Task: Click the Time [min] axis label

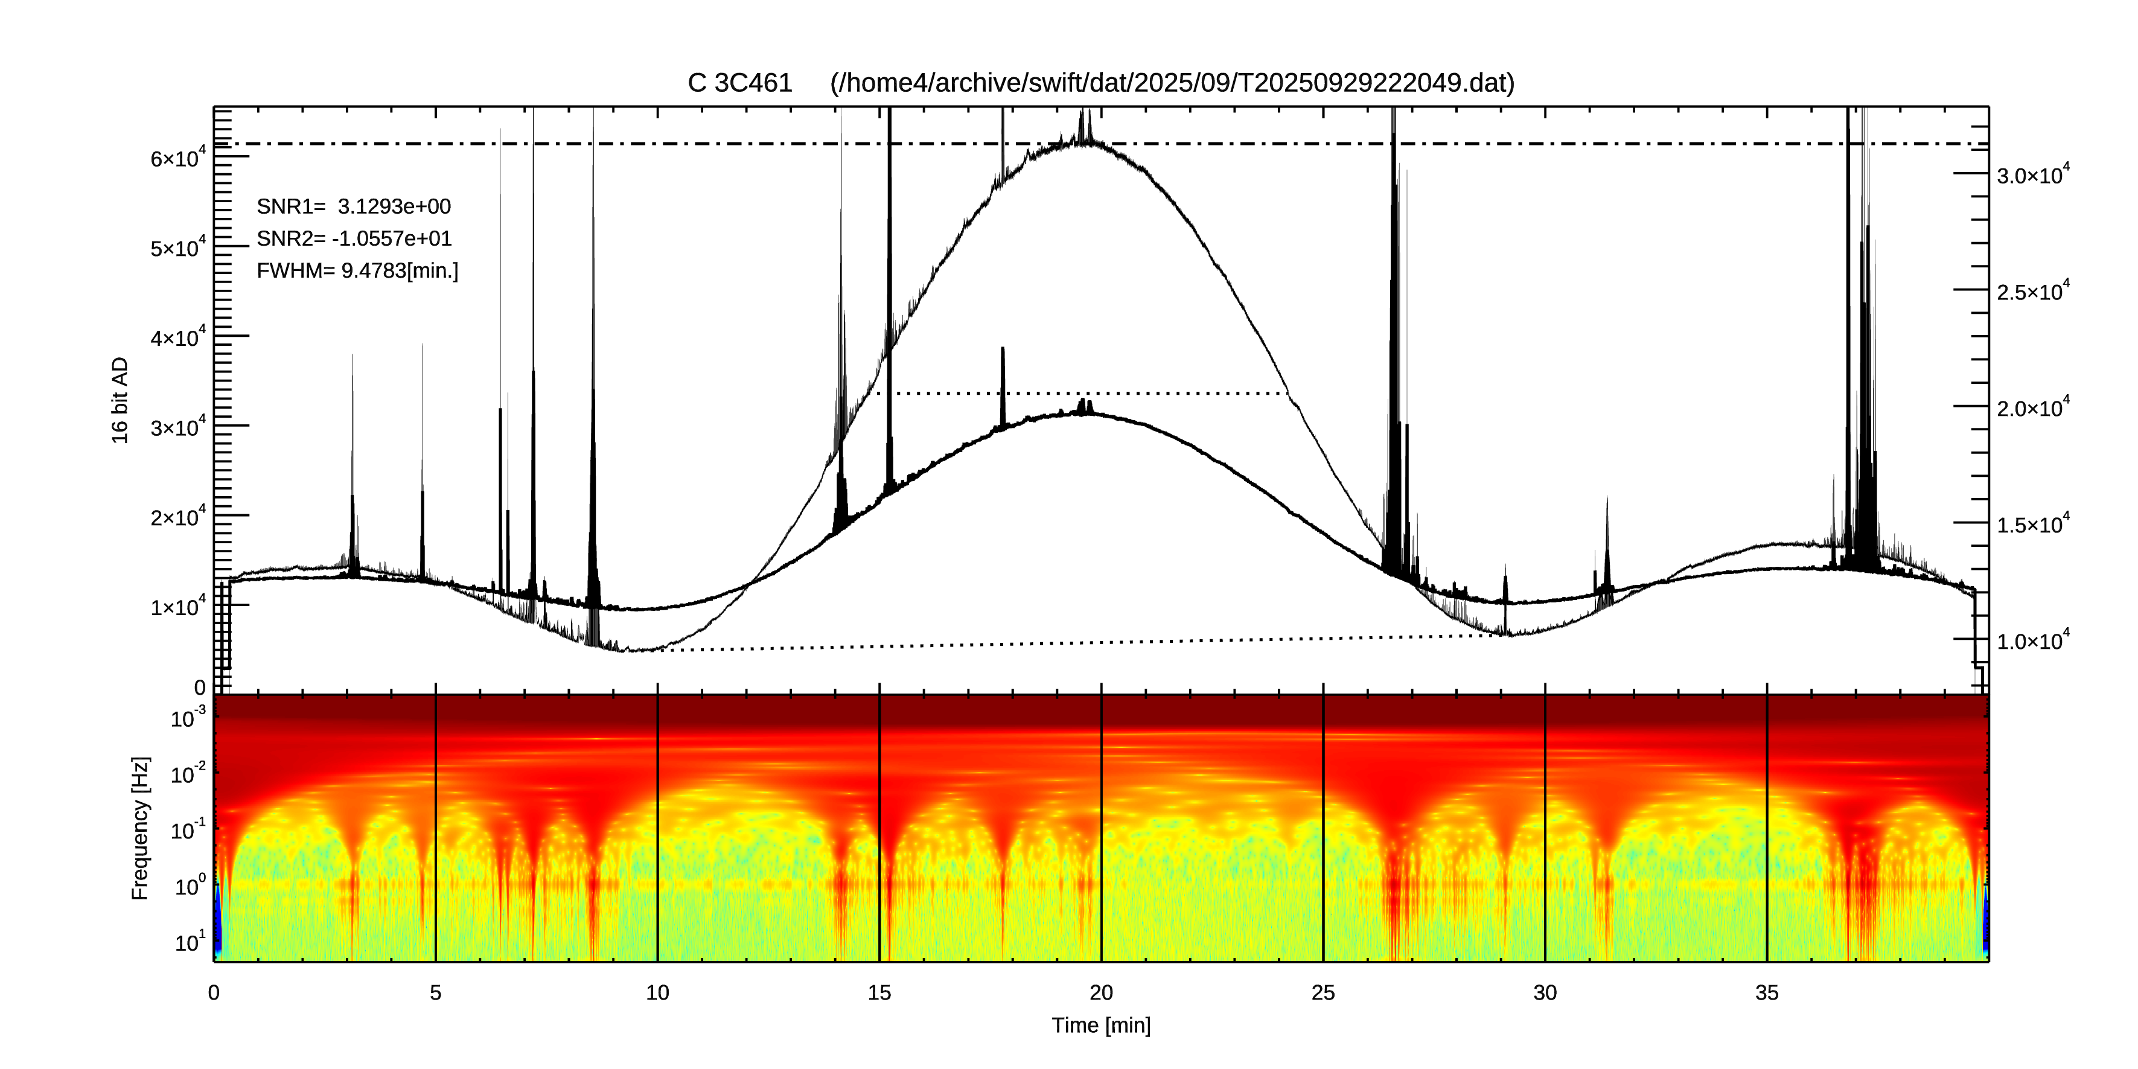Action: tap(1100, 1025)
